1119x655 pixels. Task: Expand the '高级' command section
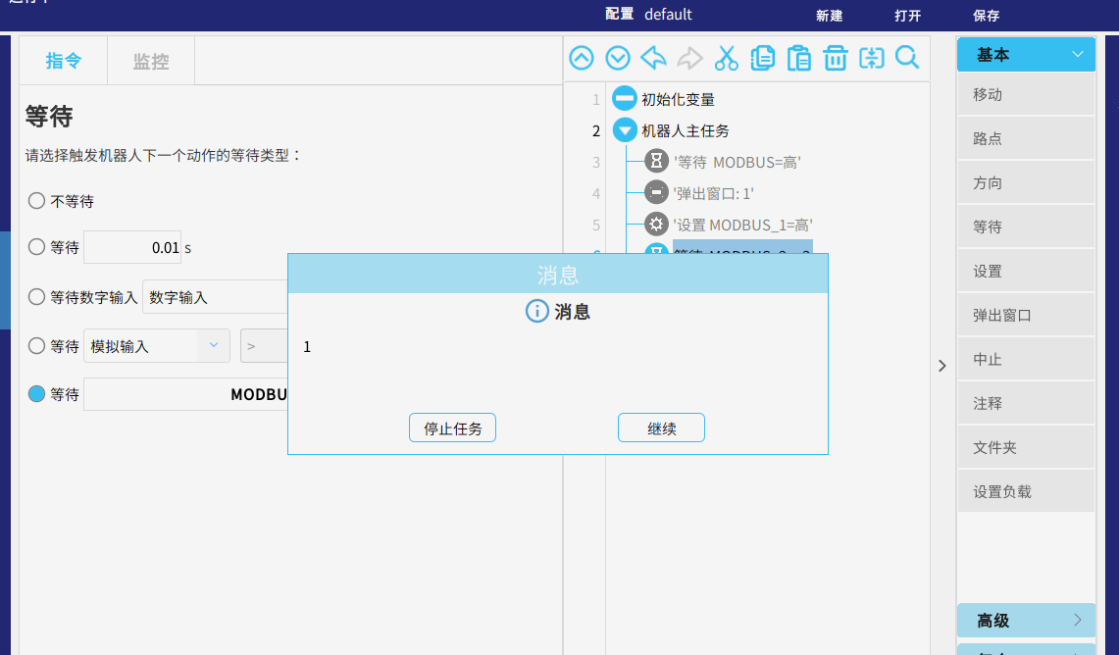tap(1026, 621)
